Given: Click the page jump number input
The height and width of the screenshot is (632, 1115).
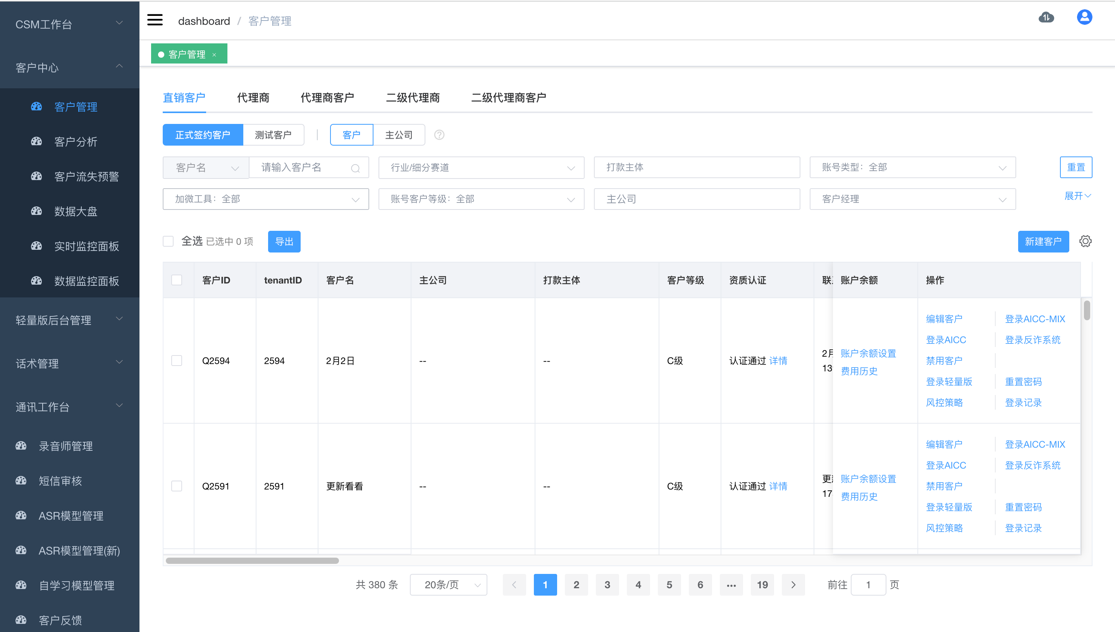Looking at the screenshot, I should tap(868, 585).
